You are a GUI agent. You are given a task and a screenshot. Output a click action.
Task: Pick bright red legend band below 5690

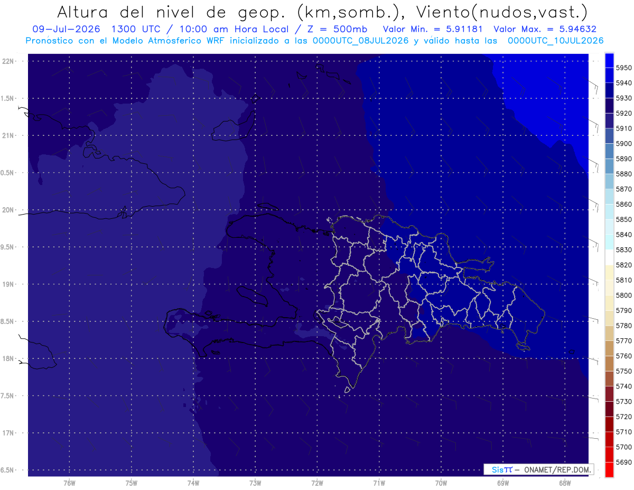click(x=609, y=469)
